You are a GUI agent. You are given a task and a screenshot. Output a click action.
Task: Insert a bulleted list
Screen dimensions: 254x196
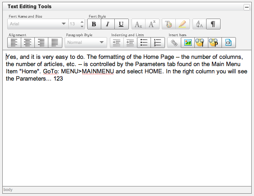point(144,43)
